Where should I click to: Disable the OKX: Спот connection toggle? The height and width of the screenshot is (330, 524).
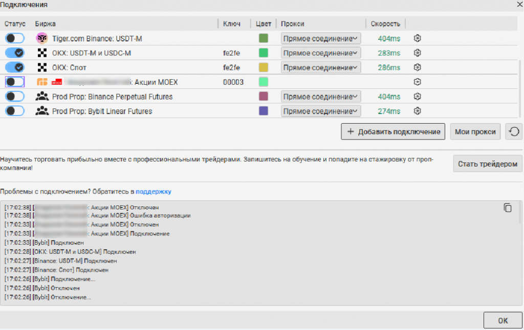pos(15,67)
